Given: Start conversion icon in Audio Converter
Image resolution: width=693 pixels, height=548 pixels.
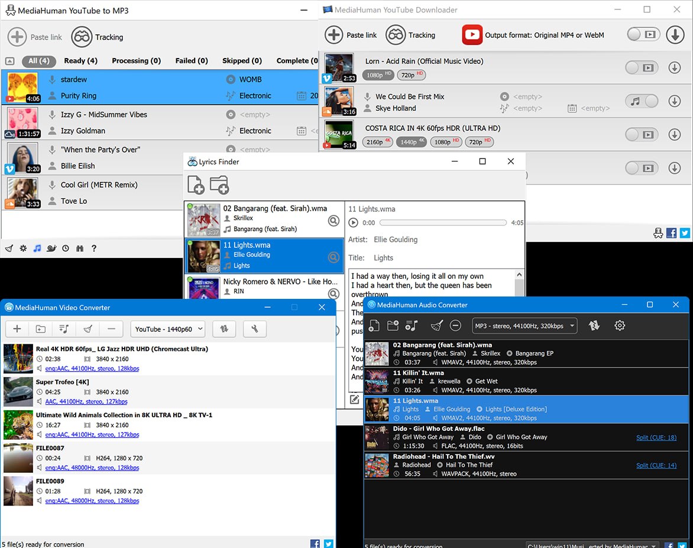Looking at the screenshot, I should point(594,326).
